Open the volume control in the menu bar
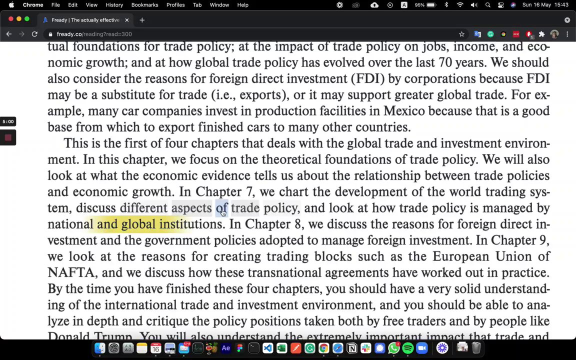Screen dimensions: 576x360 coord(474,5)
